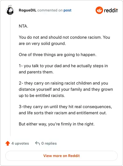Follow the blue 'post' link
The height and width of the screenshot is (166, 123).
67,11
